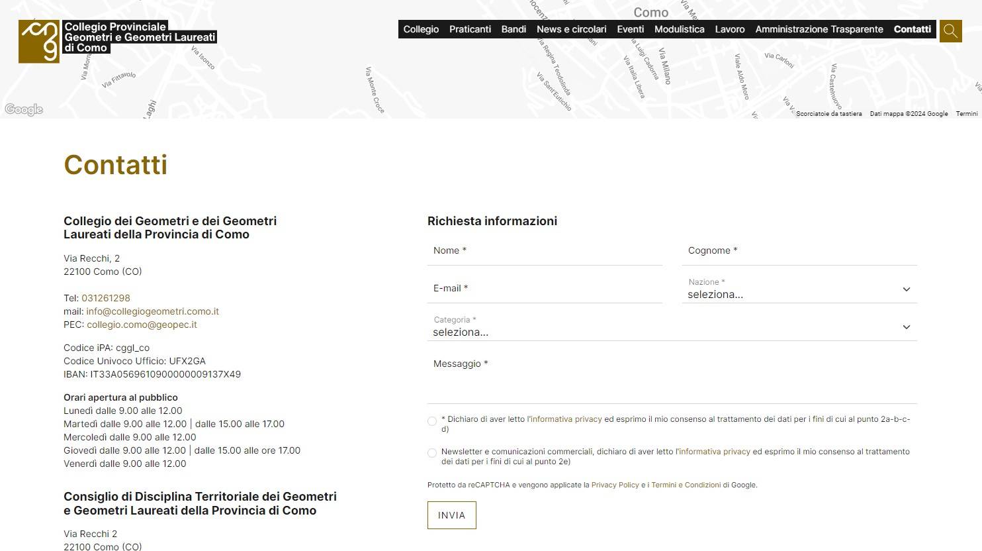Click the Collegio Geometri logo
Screen dimensions: 982x551
click(x=118, y=41)
